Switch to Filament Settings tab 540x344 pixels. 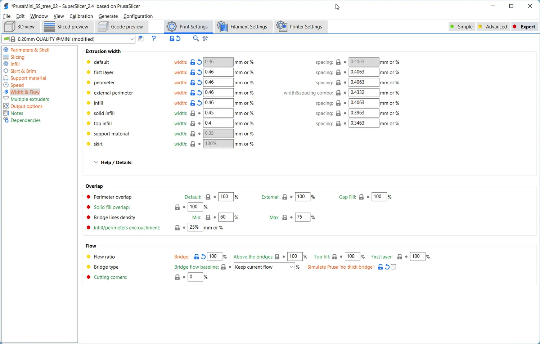point(243,27)
